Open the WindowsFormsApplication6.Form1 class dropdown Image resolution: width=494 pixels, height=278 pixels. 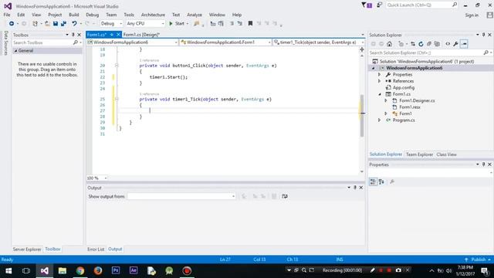point(225,42)
